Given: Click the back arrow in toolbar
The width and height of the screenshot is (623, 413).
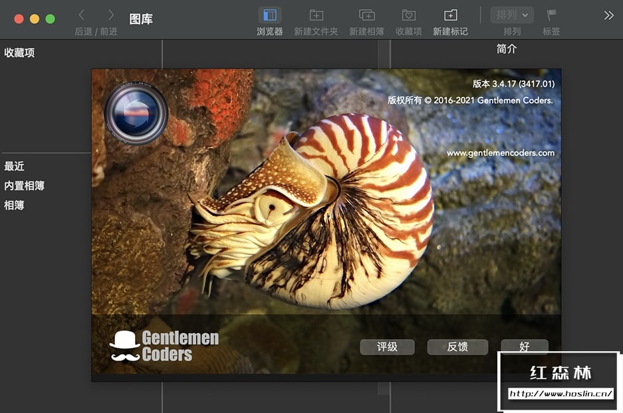Looking at the screenshot, I should [x=82, y=15].
